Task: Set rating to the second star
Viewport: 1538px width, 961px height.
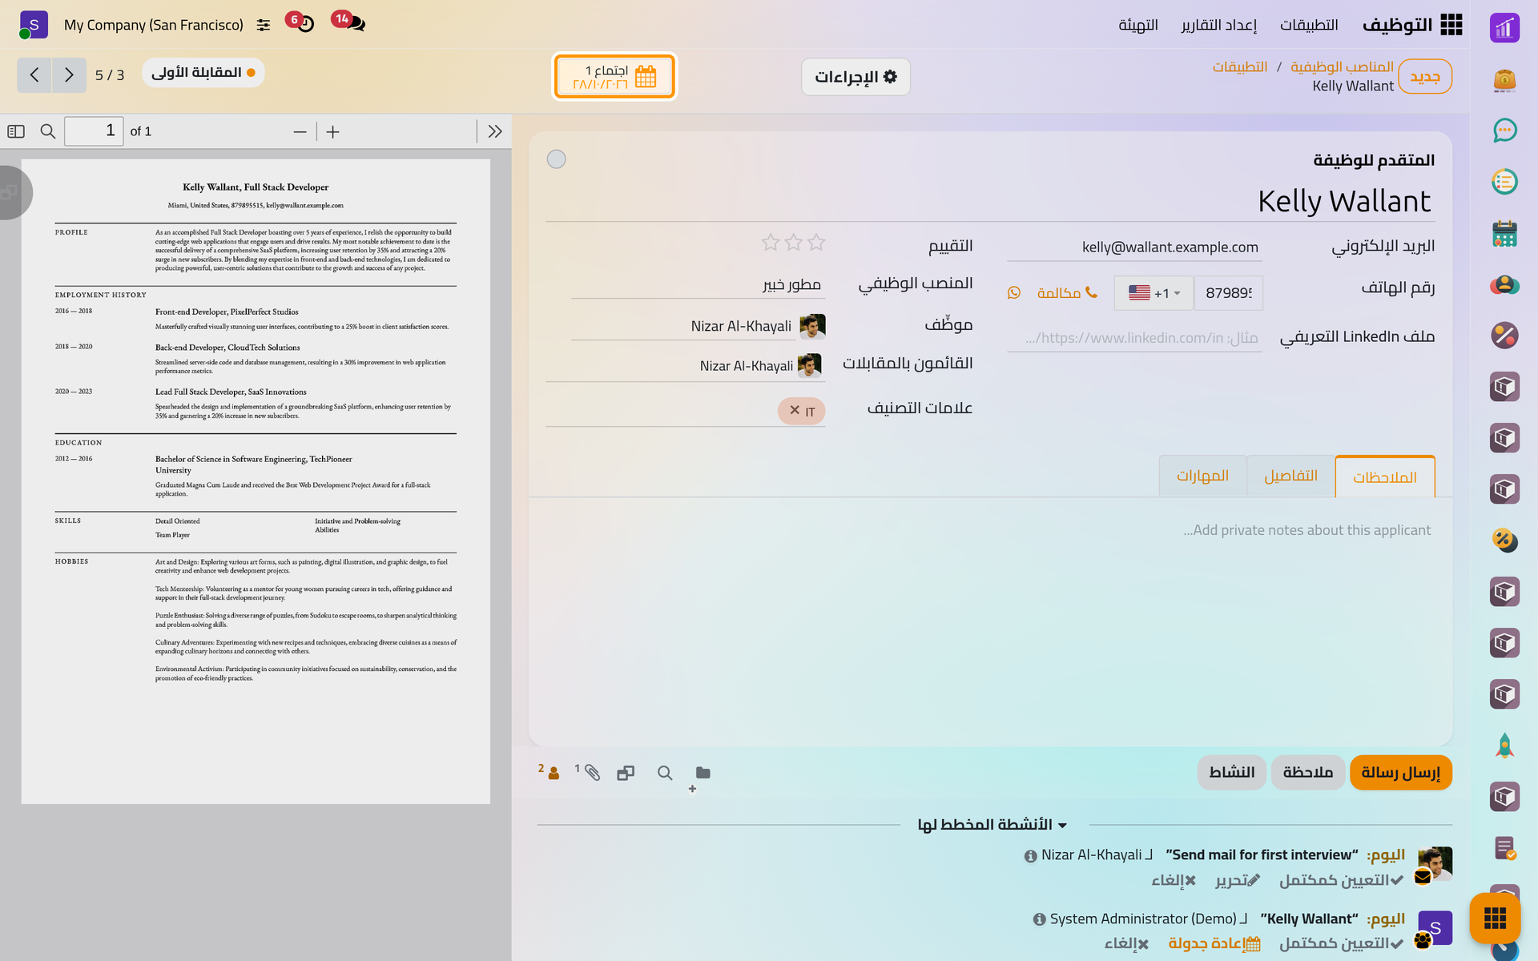Action: [x=793, y=242]
